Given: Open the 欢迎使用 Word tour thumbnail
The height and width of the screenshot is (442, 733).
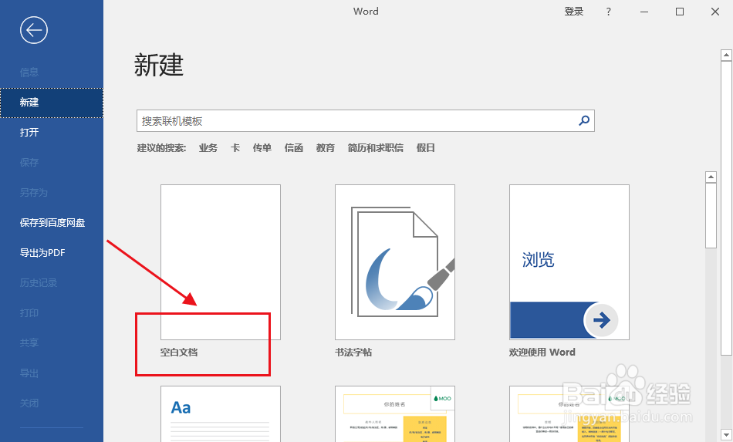Looking at the screenshot, I should point(569,262).
